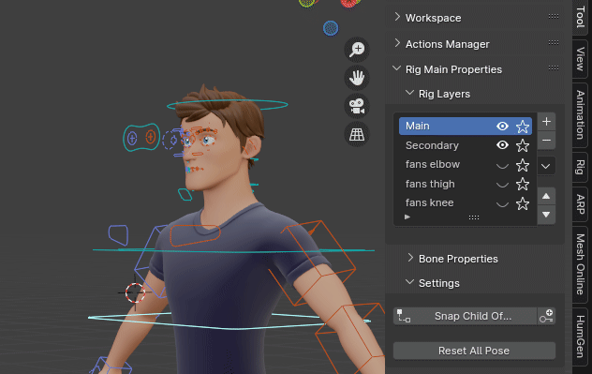
Task: Open rig layers specials dropdown arrow
Action: tap(546, 166)
